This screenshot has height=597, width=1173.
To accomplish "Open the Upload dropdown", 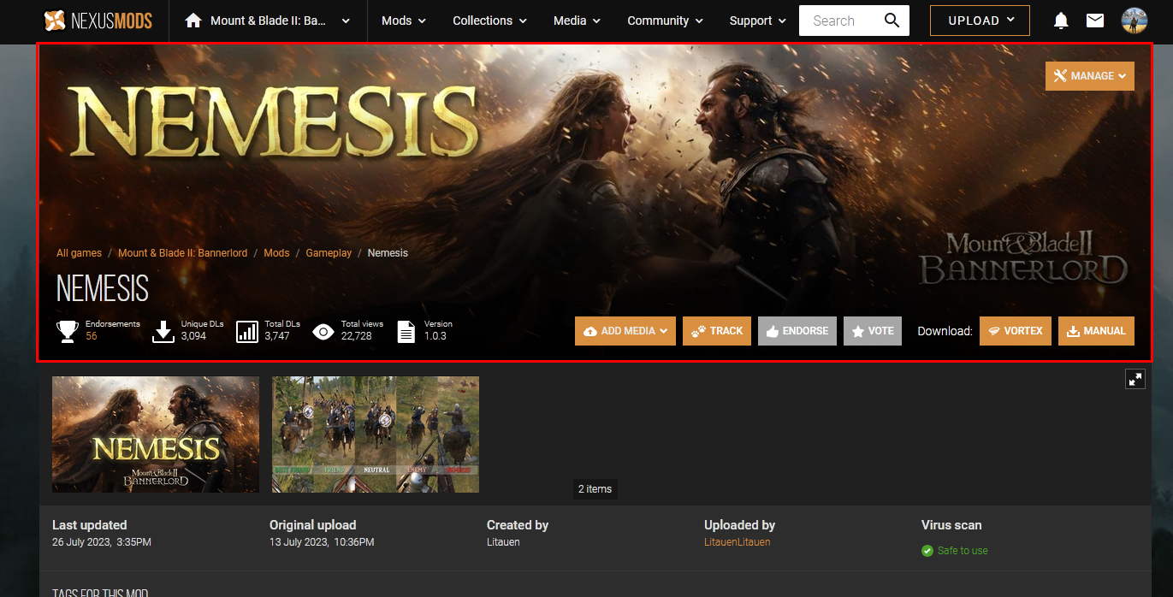I will [x=980, y=21].
